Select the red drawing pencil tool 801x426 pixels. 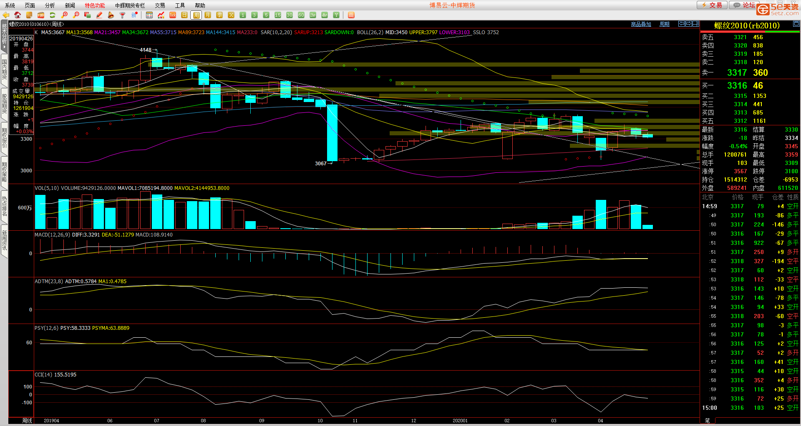pyautogui.click(x=99, y=15)
